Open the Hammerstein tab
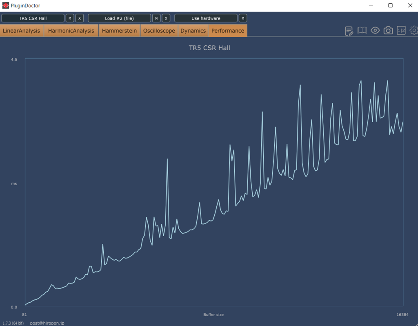This screenshot has width=418, height=326. point(119,31)
